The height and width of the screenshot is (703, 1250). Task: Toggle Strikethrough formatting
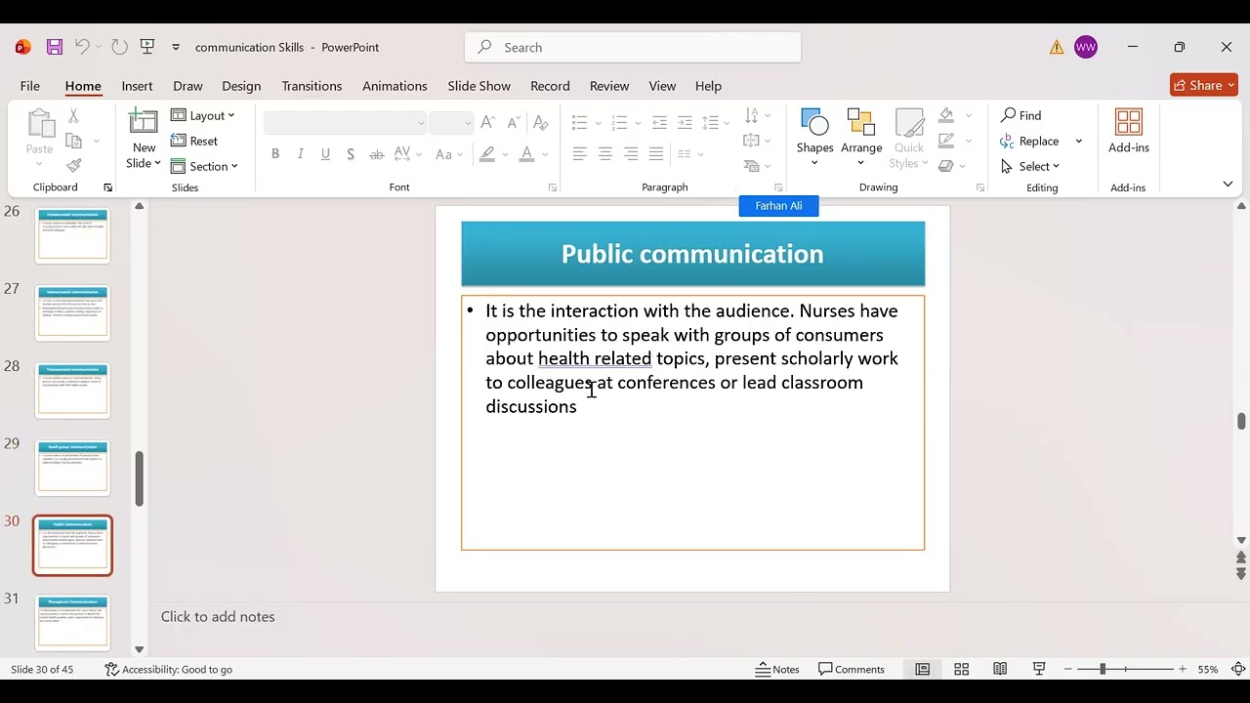pyautogui.click(x=377, y=153)
